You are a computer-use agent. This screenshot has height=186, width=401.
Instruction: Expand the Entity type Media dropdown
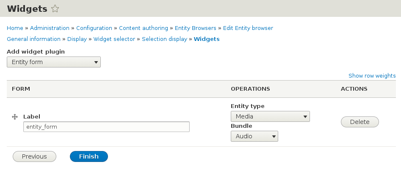pyautogui.click(x=270, y=116)
